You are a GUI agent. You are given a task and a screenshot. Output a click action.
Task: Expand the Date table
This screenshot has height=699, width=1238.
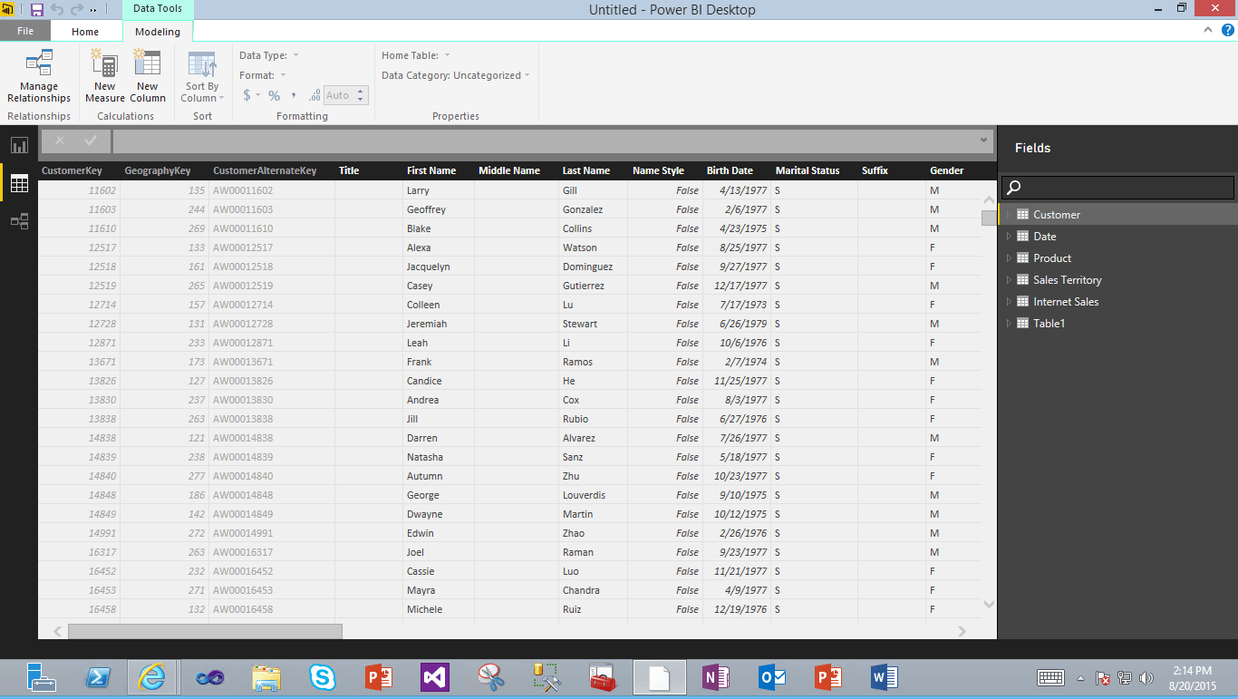click(1008, 237)
